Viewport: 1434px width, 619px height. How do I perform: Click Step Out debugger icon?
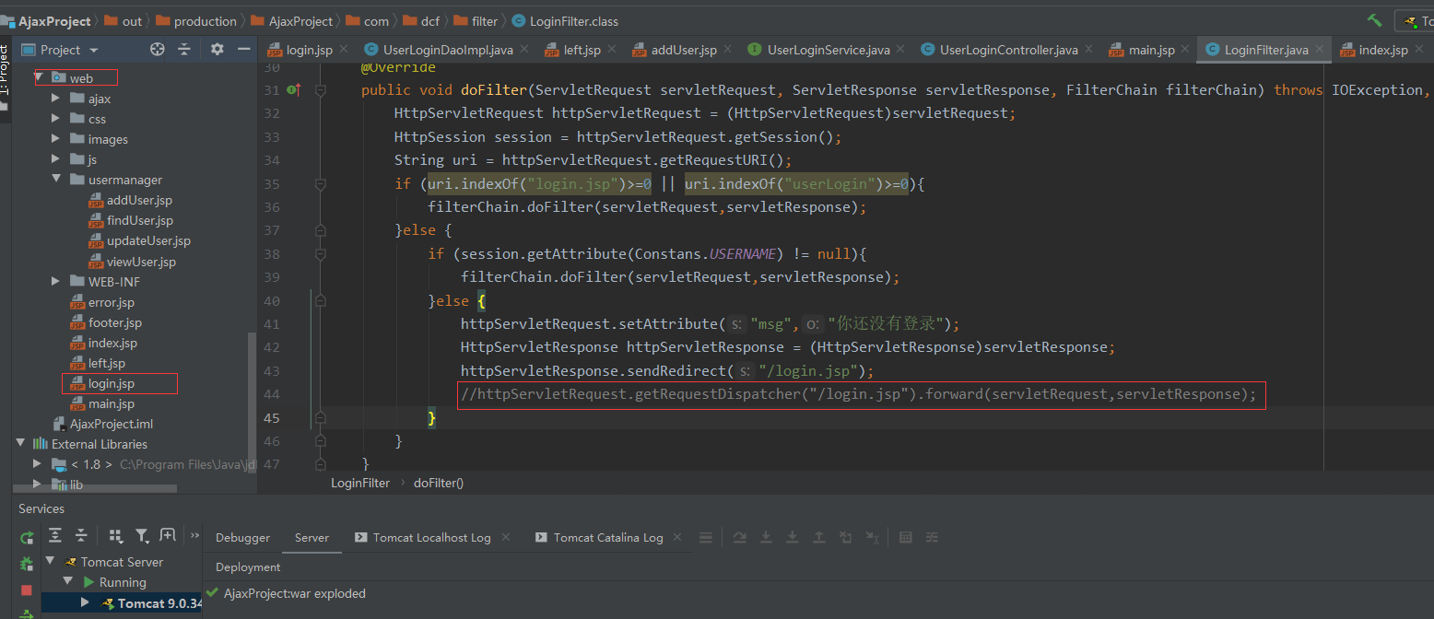tap(819, 537)
